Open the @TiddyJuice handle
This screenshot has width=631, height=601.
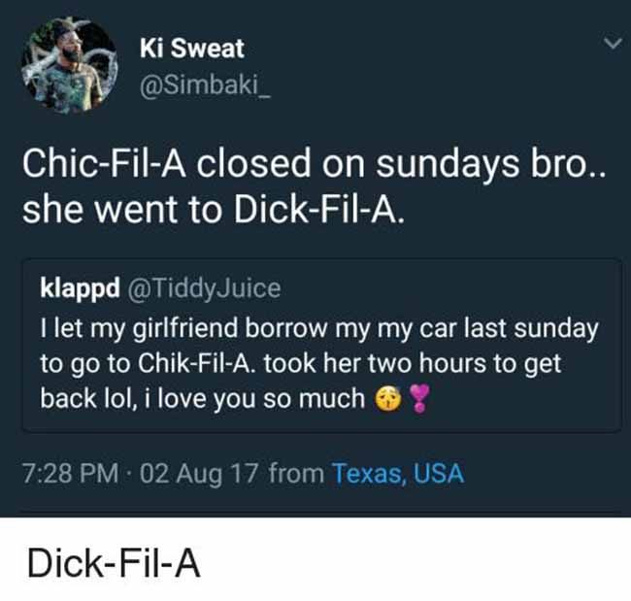click(204, 288)
